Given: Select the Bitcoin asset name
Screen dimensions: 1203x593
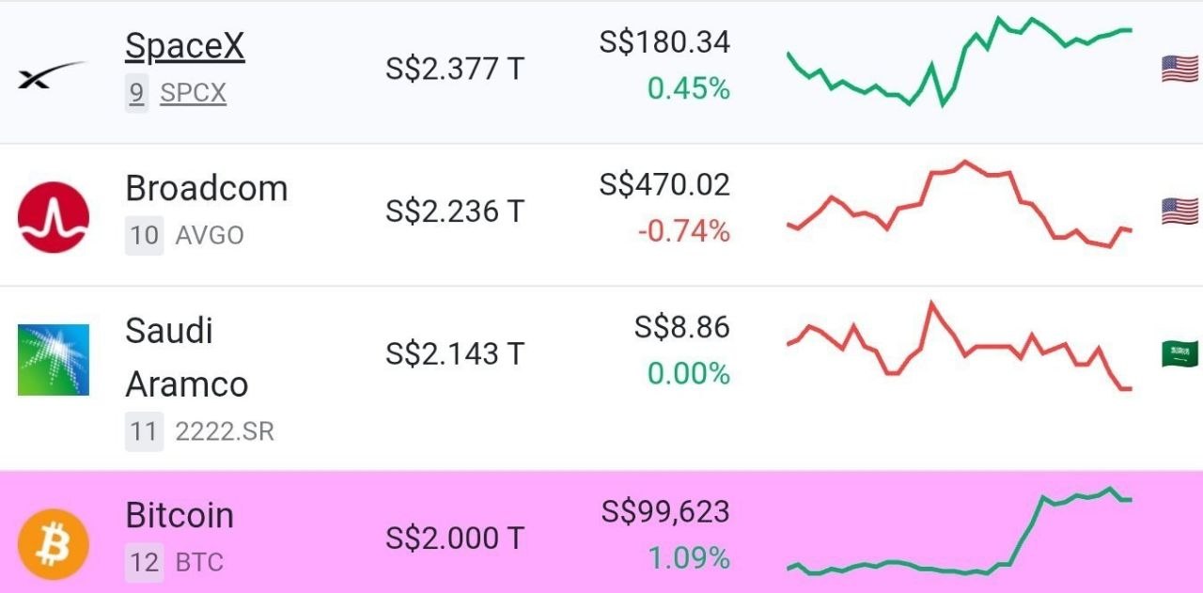Looking at the screenshot, I should coord(180,515).
